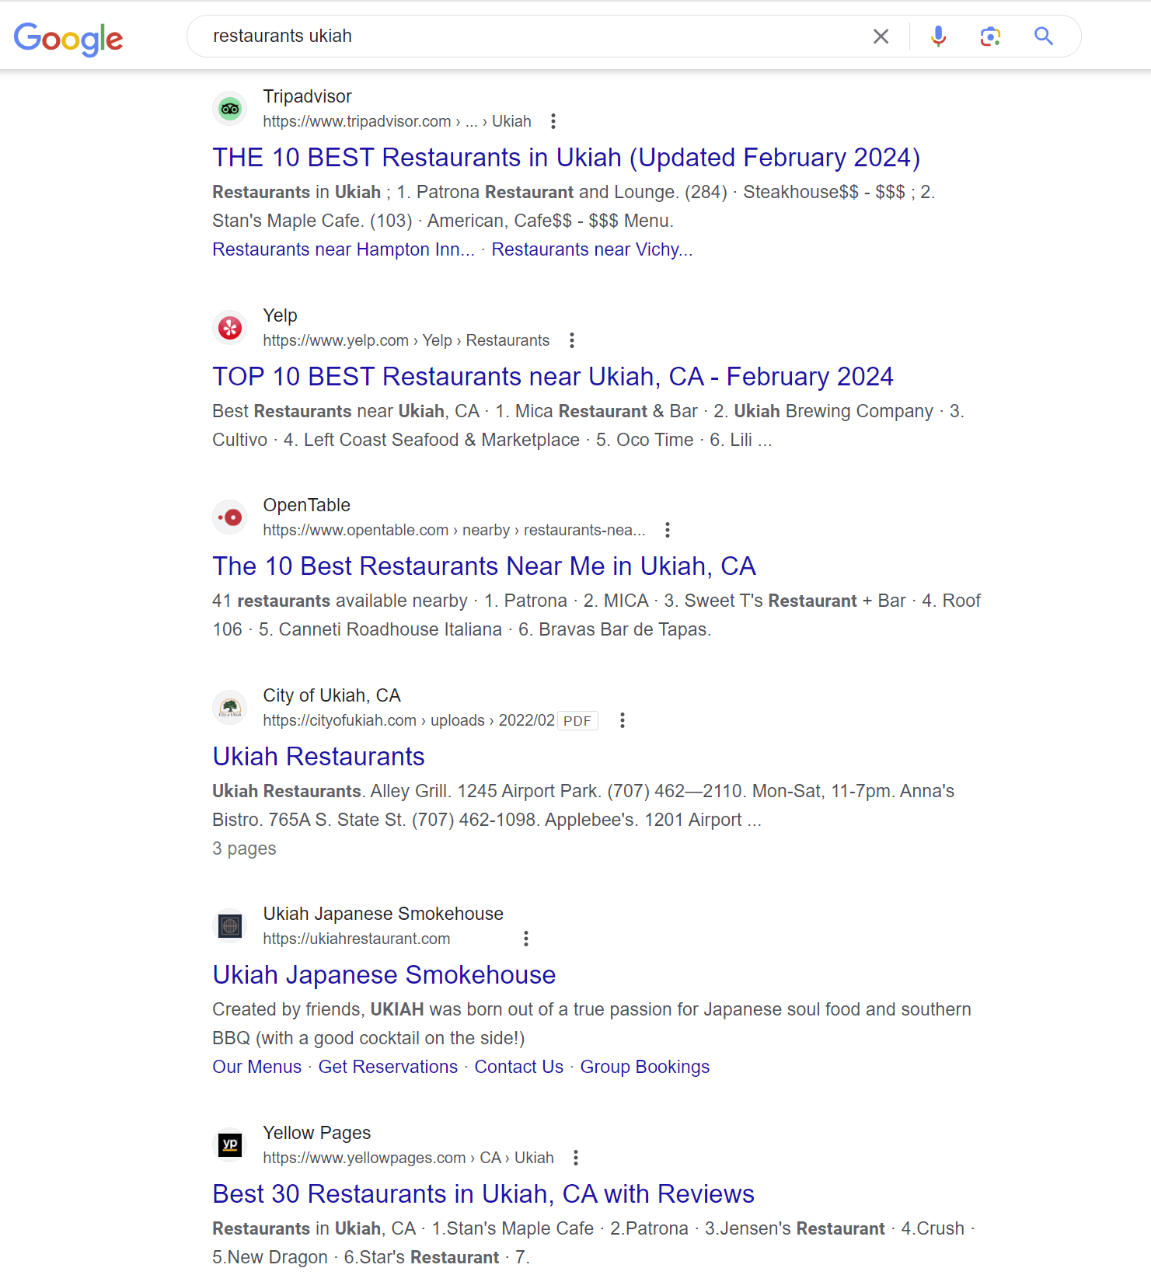
Task: Click the Yelp favicon
Action: pyautogui.click(x=229, y=327)
